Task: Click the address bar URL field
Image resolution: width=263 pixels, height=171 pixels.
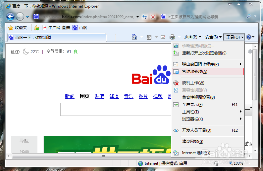Action: click(x=83, y=17)
